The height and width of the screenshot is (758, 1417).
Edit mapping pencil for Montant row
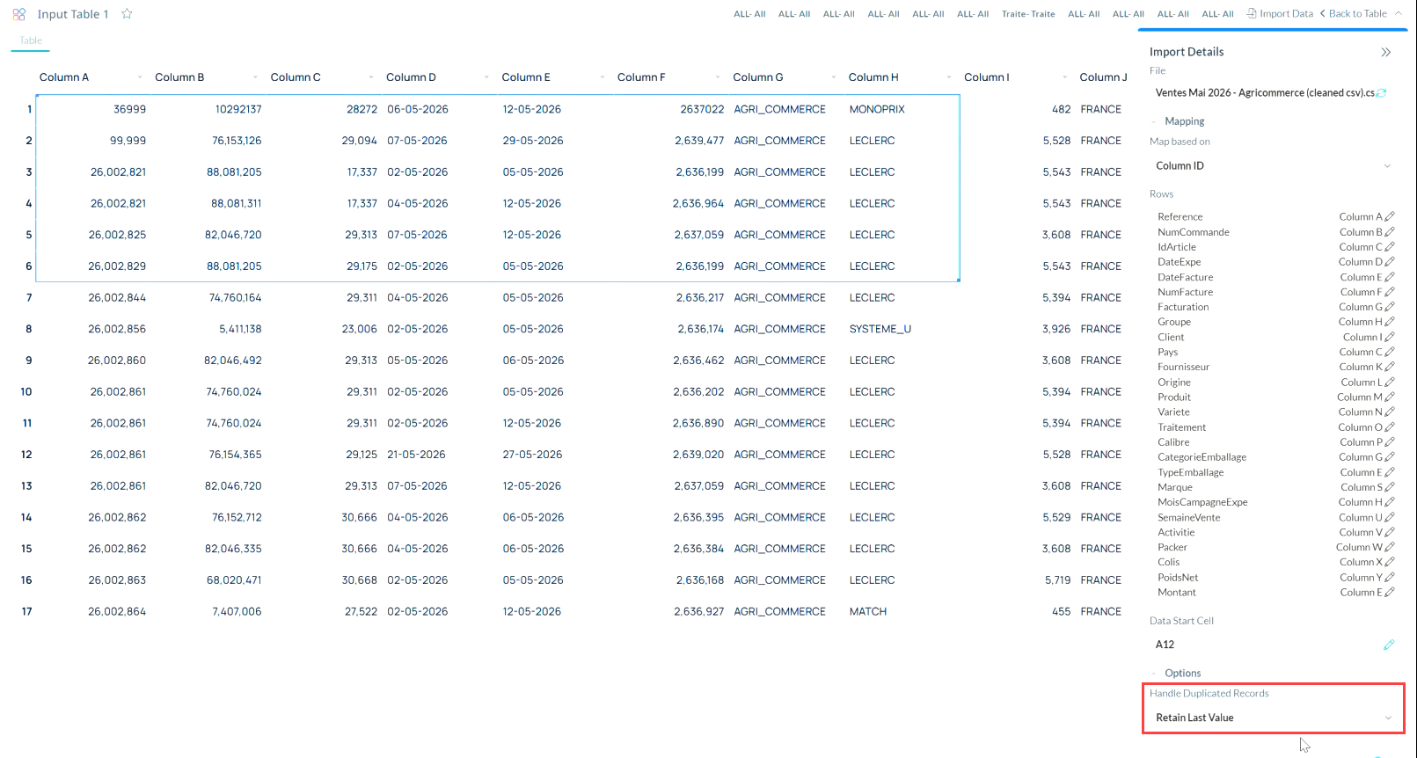[1390, 593]
